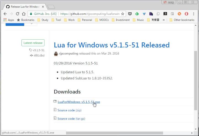
Task: Open the Investiment bookmarks folder
Action: click(x=121, y=20)
